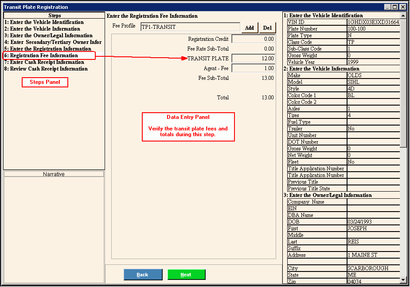410x287 pixels.
Task: Select the Registration Credit amount field
Action: point(253,39)
